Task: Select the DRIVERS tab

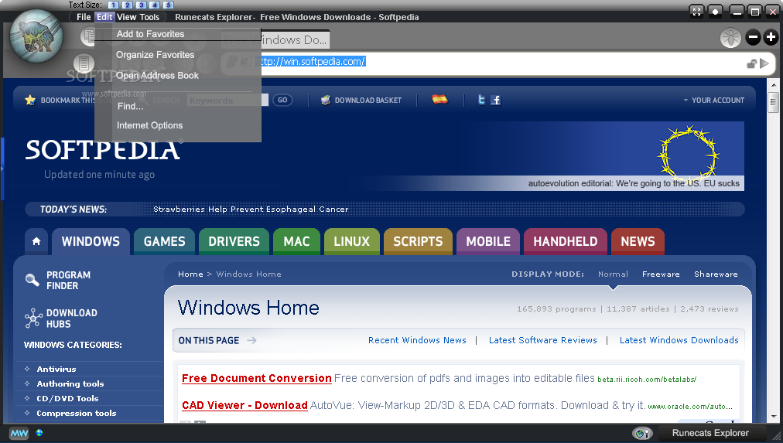Action: 234,241
